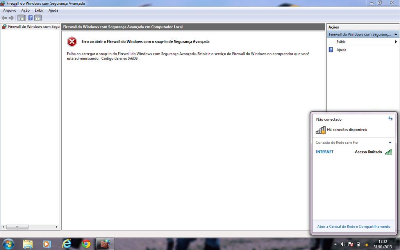
Task: Open the Ação menu
Action: point(25,11)
